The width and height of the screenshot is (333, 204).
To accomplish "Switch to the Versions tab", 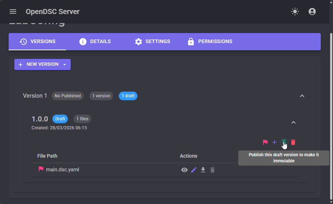I will 37,41.
